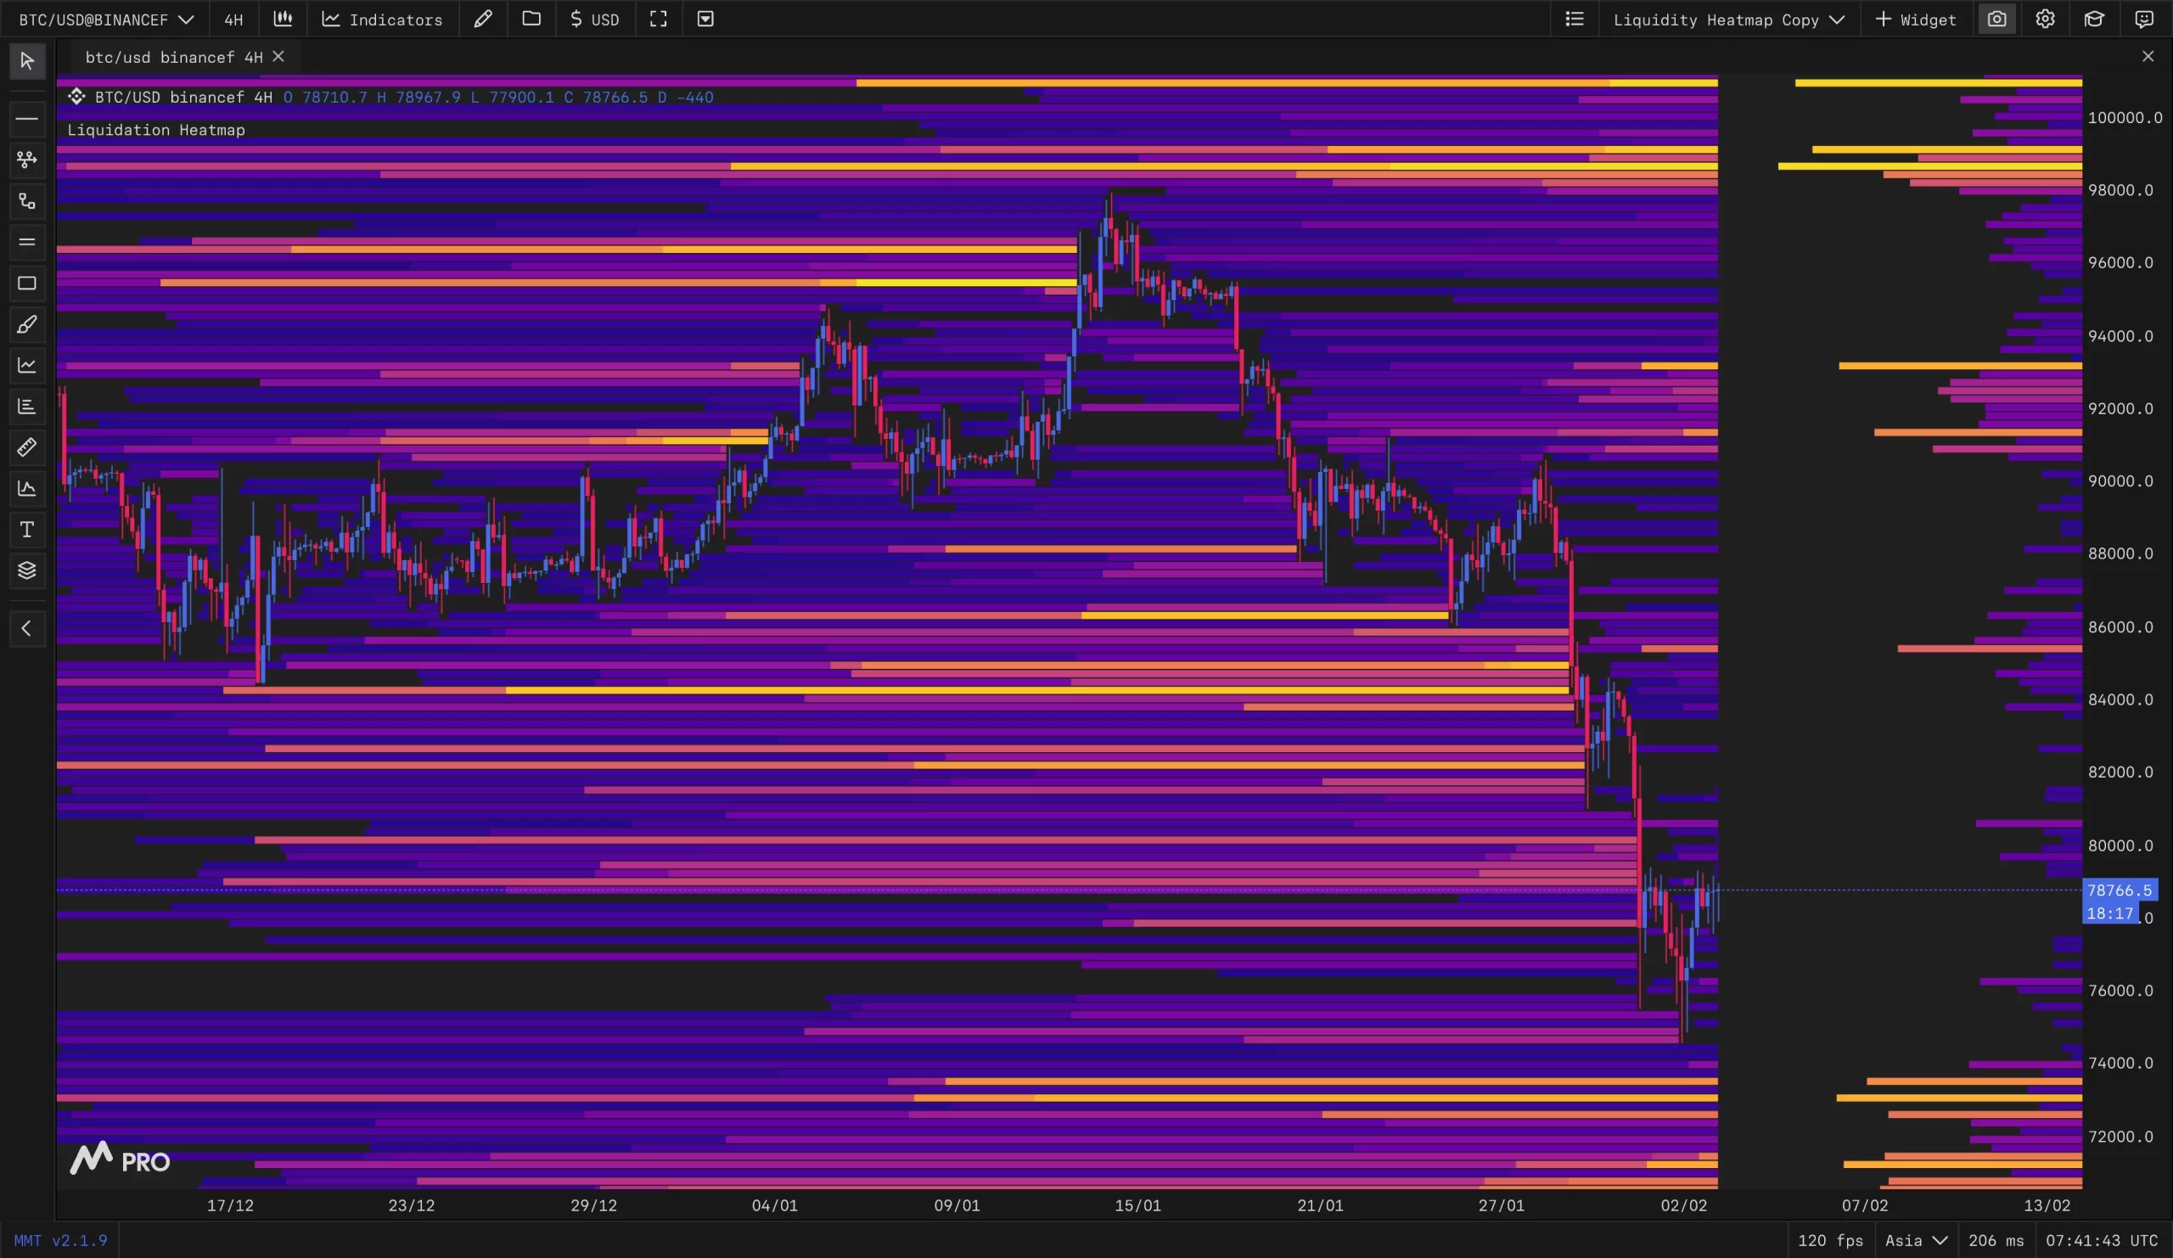Select the btc/usd binancef 4H tab
Viewport: 2173px width, 1258px height.
pyautogui.click(x=173, y=57)
